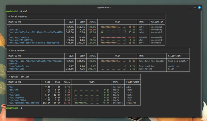Click the 86.2G available value
Image resolution: width=207 pixels, height=121 pixels.
[x=92, y=32]
